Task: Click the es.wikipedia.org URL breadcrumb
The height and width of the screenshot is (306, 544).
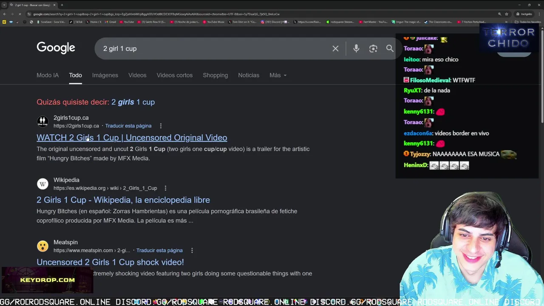Action: coord(105,188)
